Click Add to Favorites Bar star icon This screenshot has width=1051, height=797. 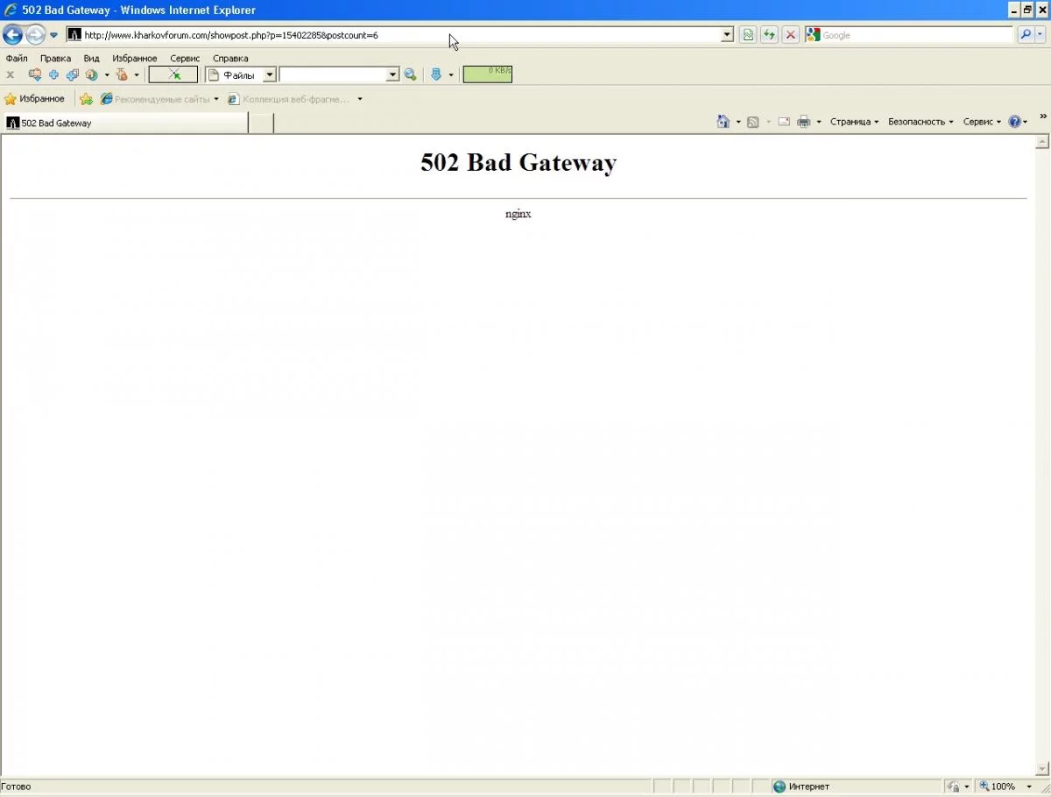(x=86, y=99)
